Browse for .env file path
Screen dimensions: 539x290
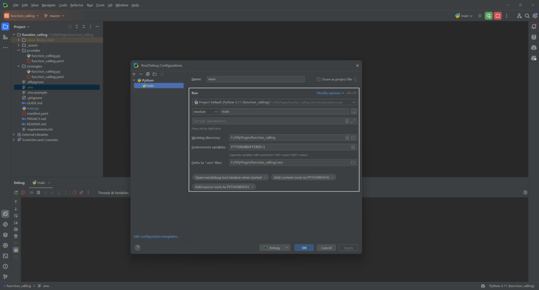353,162
